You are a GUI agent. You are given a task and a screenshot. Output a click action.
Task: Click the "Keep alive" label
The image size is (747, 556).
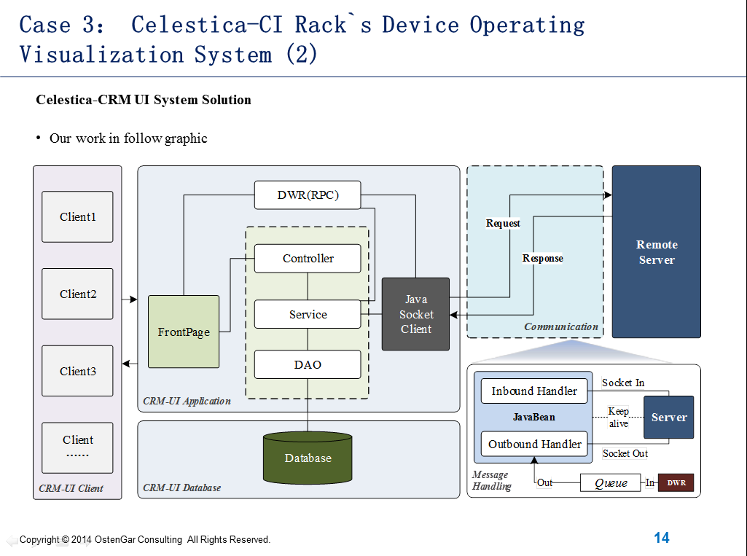point(619,418)
